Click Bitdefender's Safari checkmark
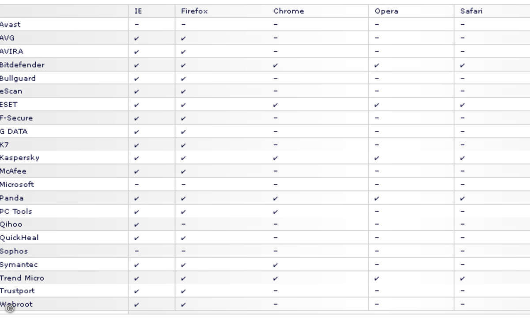 point(462,65)
